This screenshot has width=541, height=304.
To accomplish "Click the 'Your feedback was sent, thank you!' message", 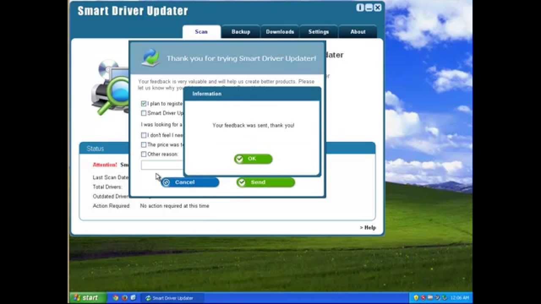I will click(253, 125).
